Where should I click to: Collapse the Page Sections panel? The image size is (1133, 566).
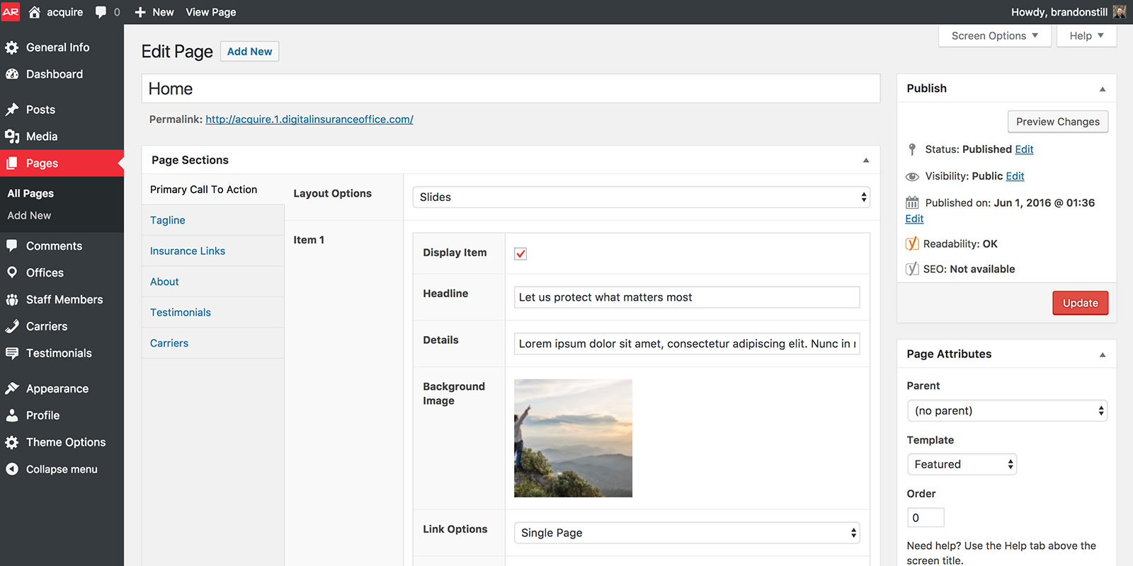[x=866, y=161]
